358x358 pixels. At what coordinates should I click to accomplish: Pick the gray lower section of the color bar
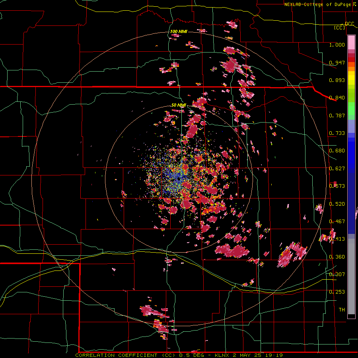351,276
